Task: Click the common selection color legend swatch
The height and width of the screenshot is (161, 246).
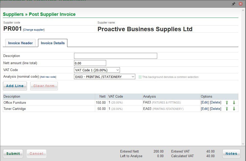Action: tap(140, 77)
